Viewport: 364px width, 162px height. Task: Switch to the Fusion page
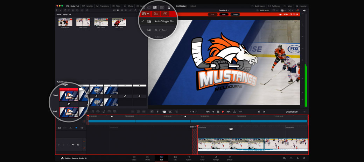189,158
